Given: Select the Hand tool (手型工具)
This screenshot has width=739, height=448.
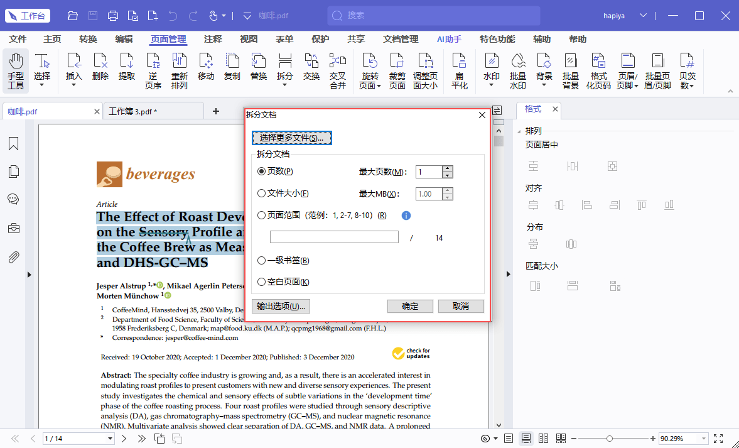Looking at the screenshot, I should pyautogui.click(x=16, y=71).
